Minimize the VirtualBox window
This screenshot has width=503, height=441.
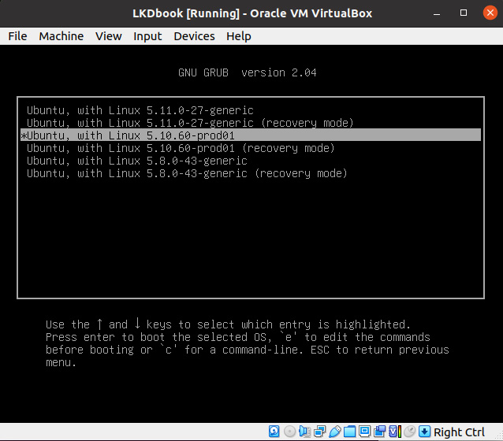[437, 13]
